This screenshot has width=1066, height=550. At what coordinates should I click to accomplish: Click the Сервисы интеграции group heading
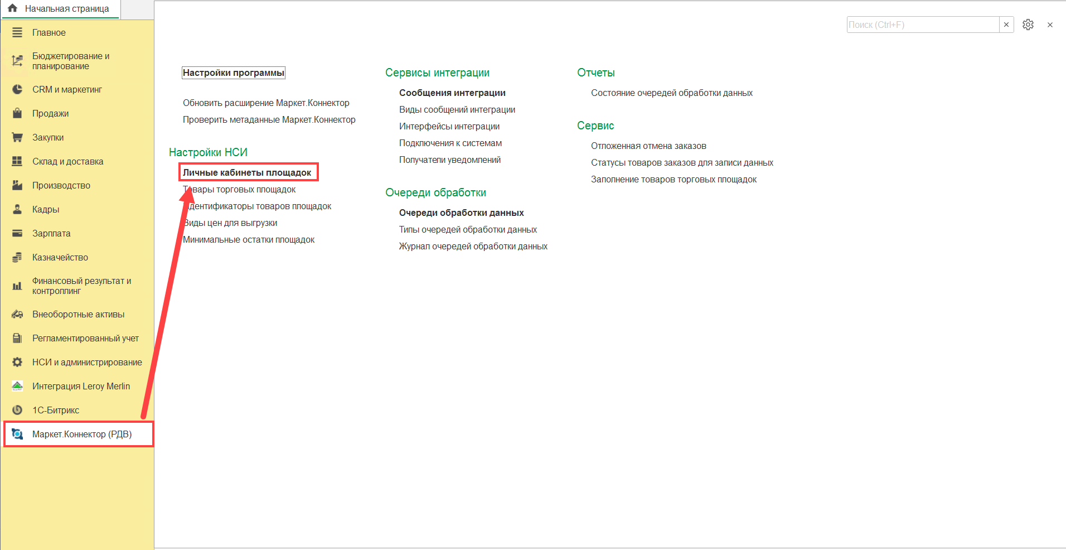tap(437, 73)
